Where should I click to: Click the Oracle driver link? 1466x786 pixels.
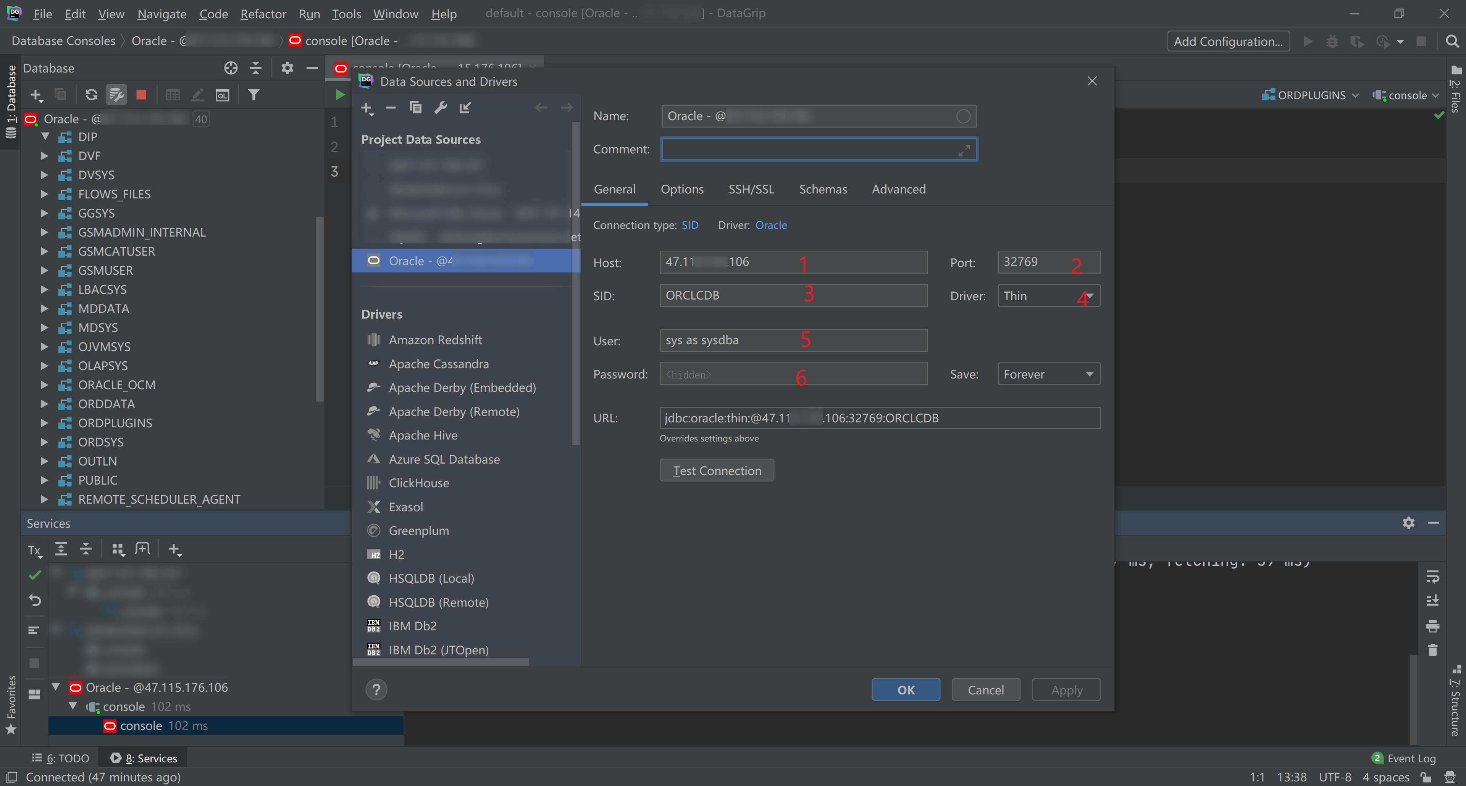pos(770,225)
